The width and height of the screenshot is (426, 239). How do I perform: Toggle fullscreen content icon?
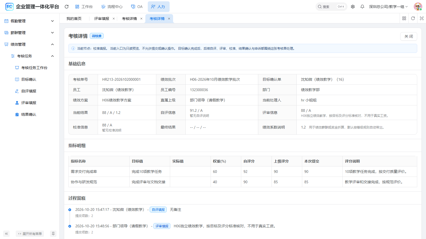pos(422,18)
